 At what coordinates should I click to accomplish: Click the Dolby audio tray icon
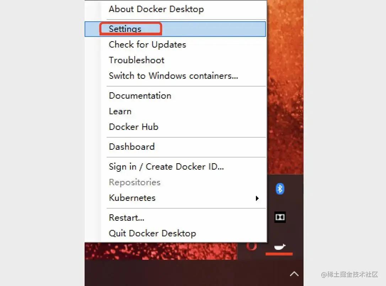click(x=280, y=217)
